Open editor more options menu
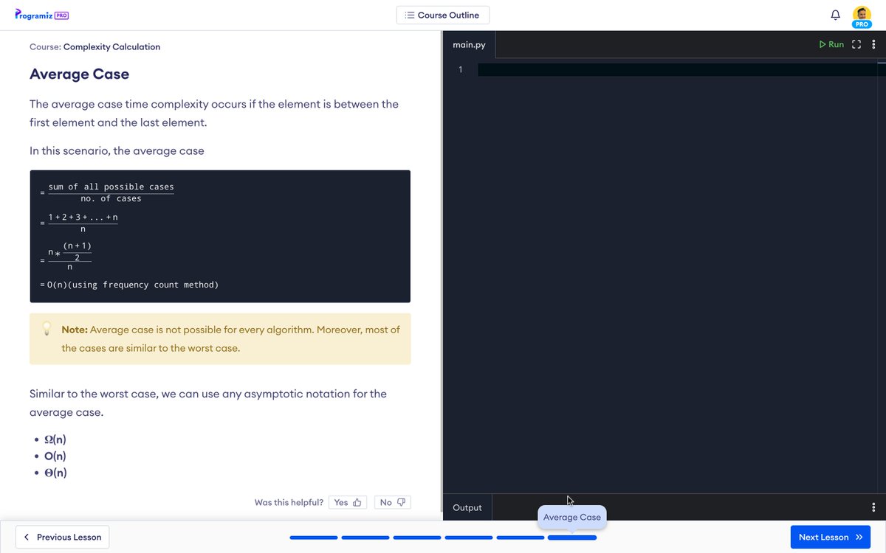 [x=874, y=44]
